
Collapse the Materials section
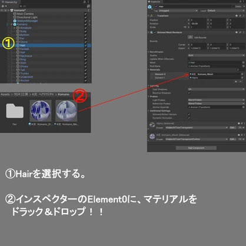(148, 69)
